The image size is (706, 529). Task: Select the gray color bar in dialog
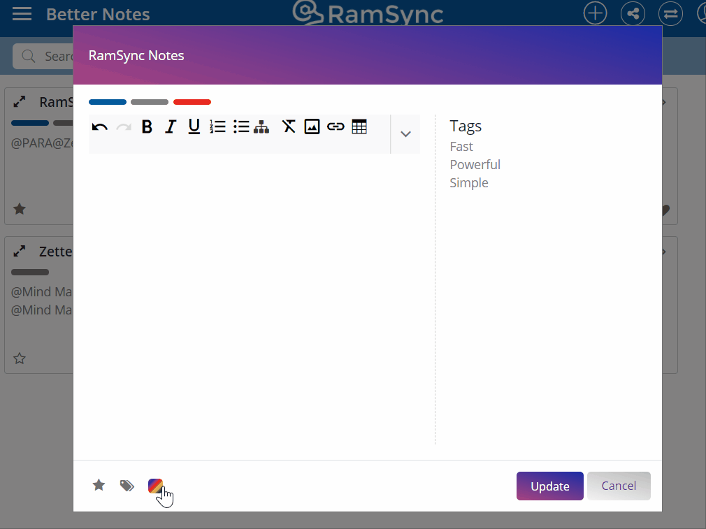[x=150, y=102]
